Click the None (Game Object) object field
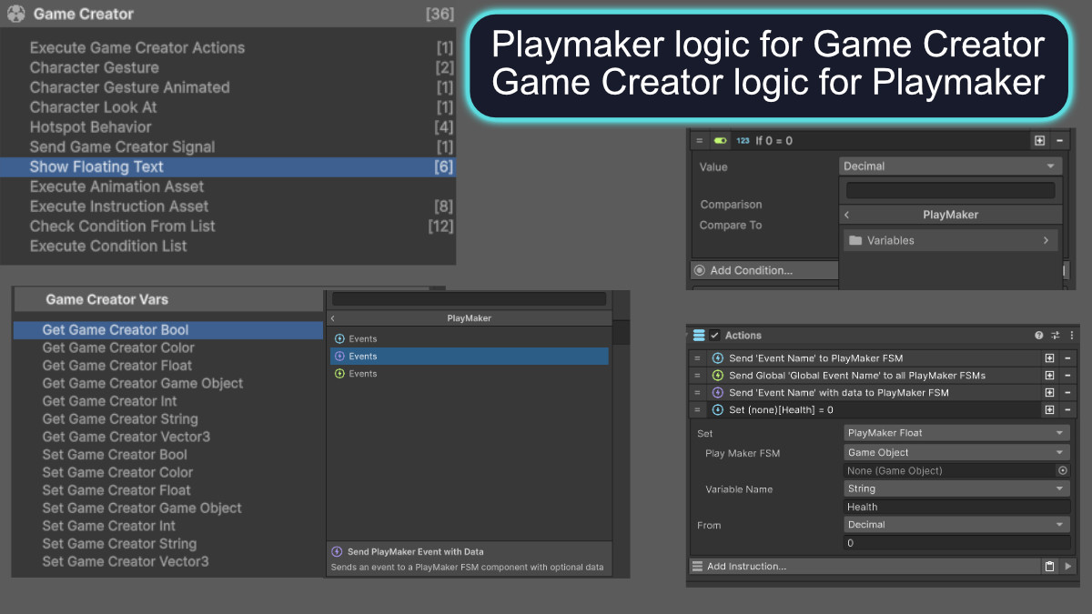Viewport: 1092px width, 614px height. pos(950,470)
